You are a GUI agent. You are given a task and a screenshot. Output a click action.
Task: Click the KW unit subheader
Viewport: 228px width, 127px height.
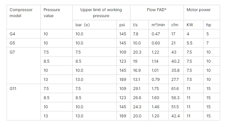click(x=190, y=25)
